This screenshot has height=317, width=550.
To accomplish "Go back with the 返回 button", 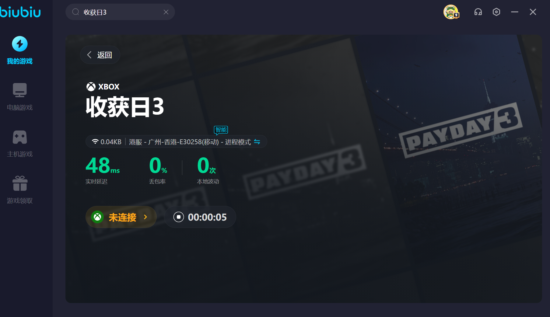I will (x=100, y=55).
